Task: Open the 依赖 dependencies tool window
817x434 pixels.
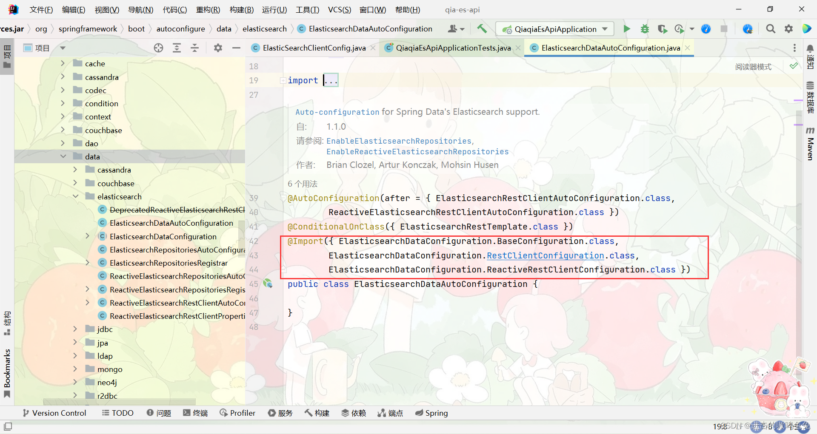Action: tap(354, 413)
